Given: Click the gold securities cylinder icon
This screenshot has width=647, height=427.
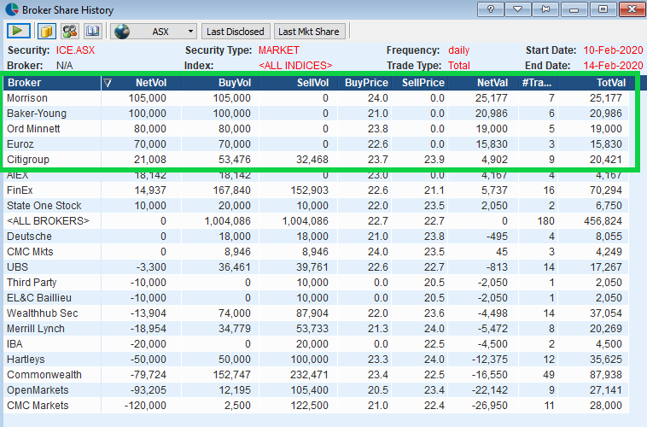Looking at the screenshot, I should click(x=47, y=31).
